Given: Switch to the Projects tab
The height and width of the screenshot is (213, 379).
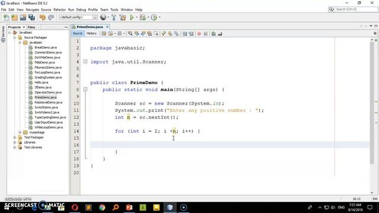Looking at the screenshot, I should pos(14,27).
